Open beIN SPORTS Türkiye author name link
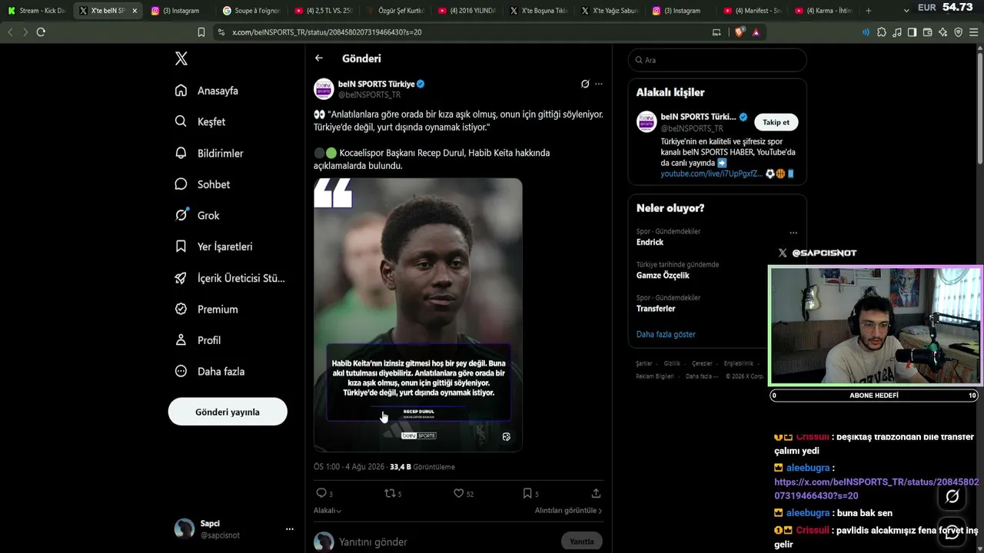Image resolution: width=984 pixels, height=553 pixels. [377, 84]
